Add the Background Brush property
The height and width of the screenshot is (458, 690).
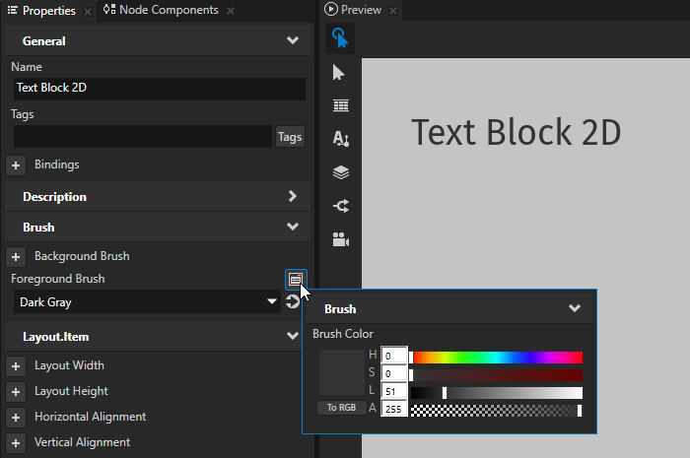pos(17,256)
